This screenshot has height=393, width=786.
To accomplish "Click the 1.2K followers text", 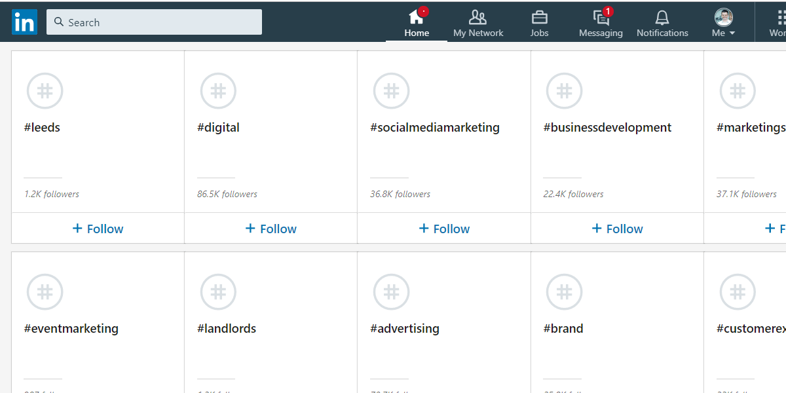I will coord(52,195).
